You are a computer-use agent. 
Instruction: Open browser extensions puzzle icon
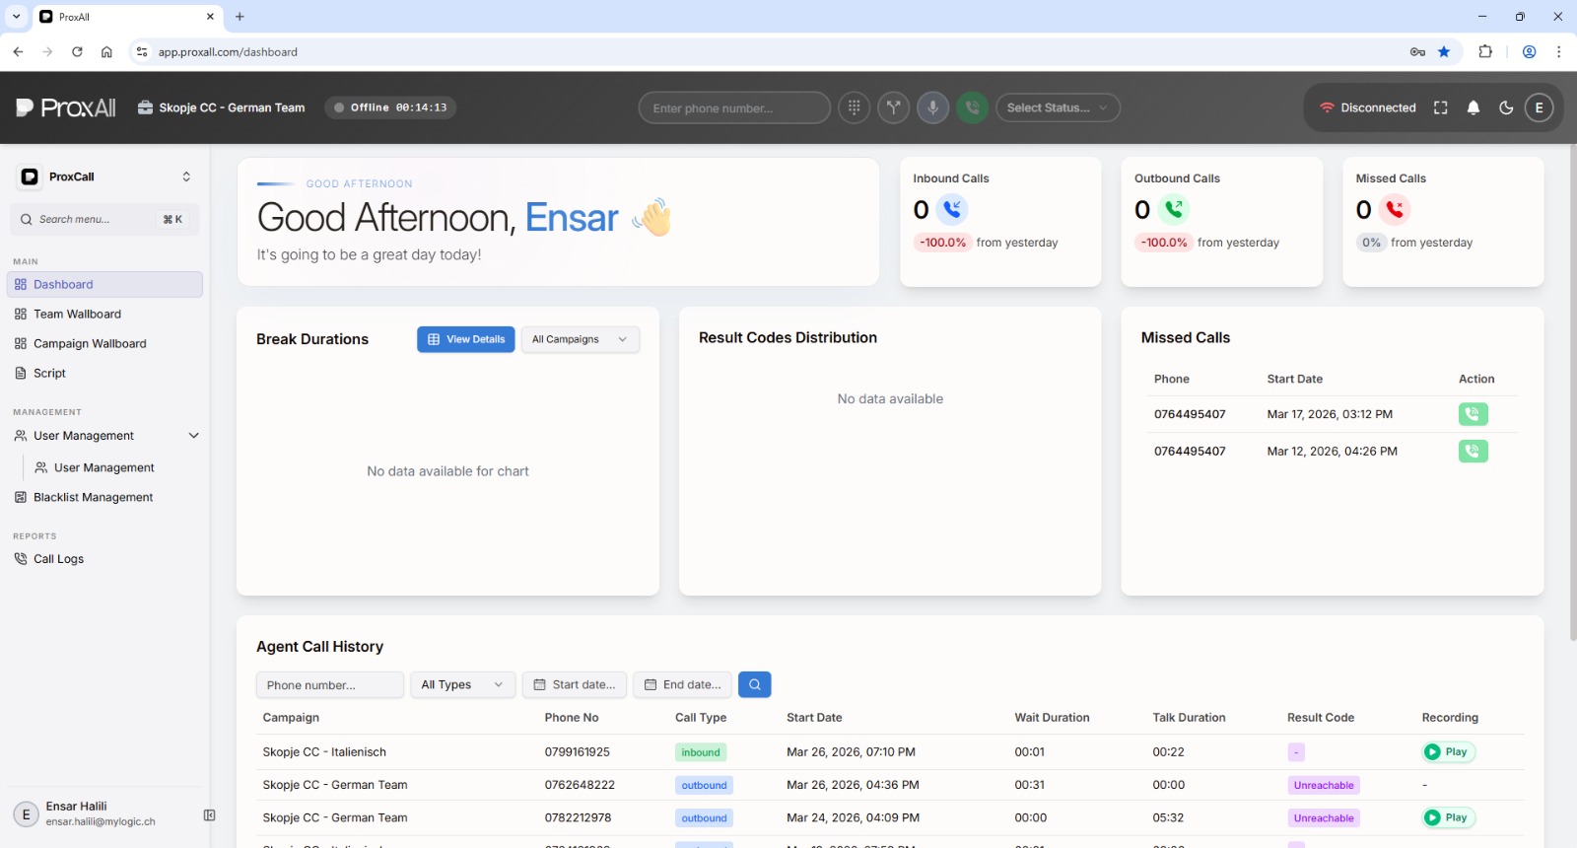point(1485,51)
